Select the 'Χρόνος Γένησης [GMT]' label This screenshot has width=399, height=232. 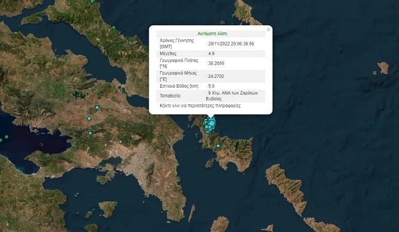coord(177,44)
